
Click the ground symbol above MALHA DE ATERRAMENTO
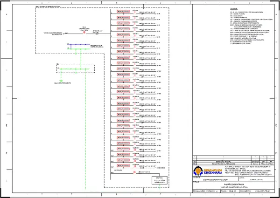[x=61, y=81]
